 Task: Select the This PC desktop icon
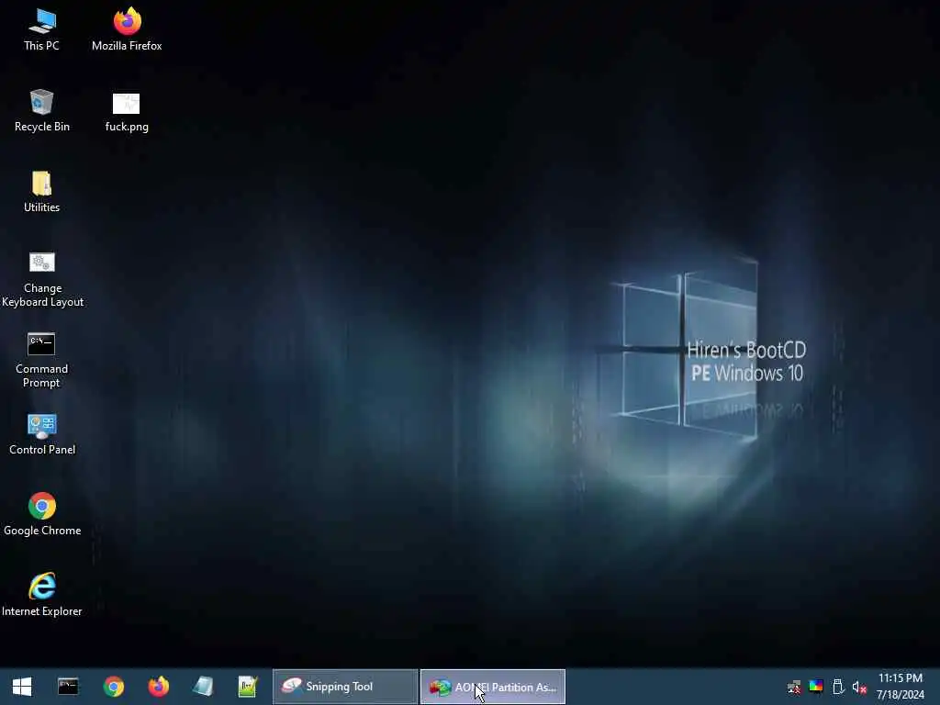pyautogui.click(x=41, y=28)
